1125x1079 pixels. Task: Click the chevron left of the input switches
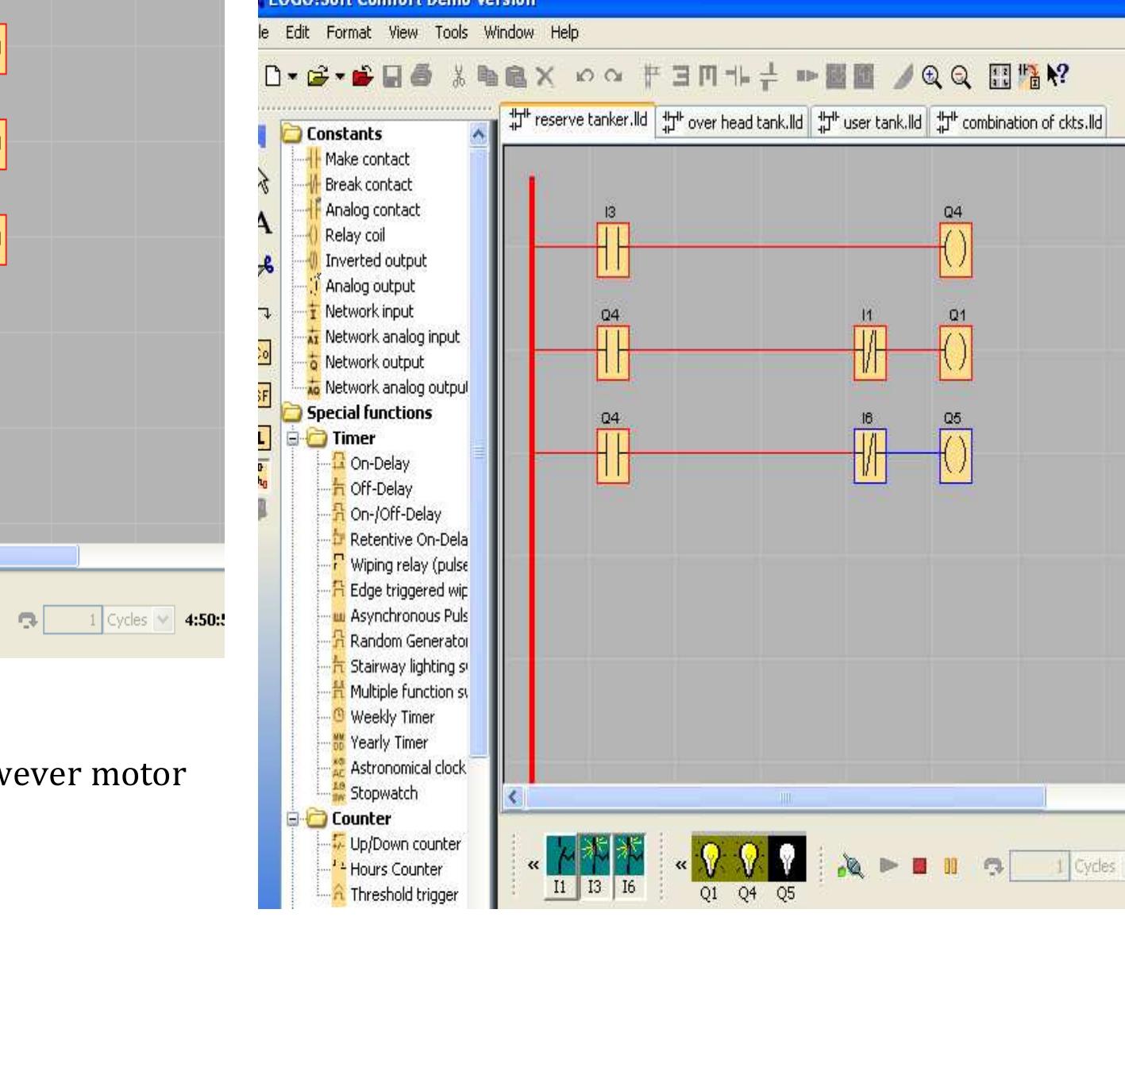534,865
